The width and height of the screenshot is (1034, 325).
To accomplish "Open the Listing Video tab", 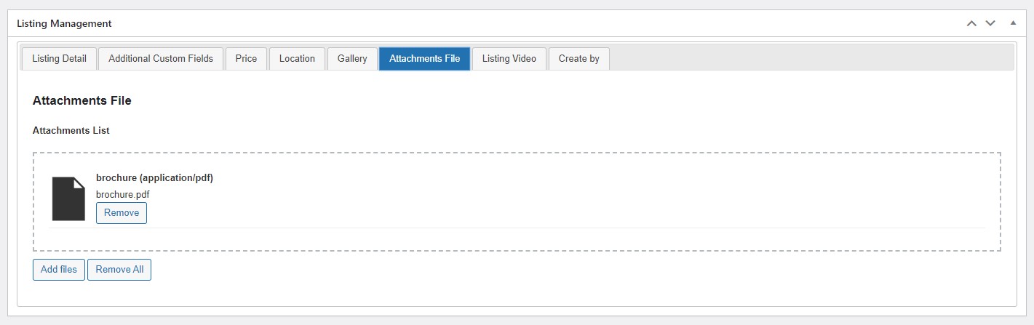I will click(x=509, y=59).
